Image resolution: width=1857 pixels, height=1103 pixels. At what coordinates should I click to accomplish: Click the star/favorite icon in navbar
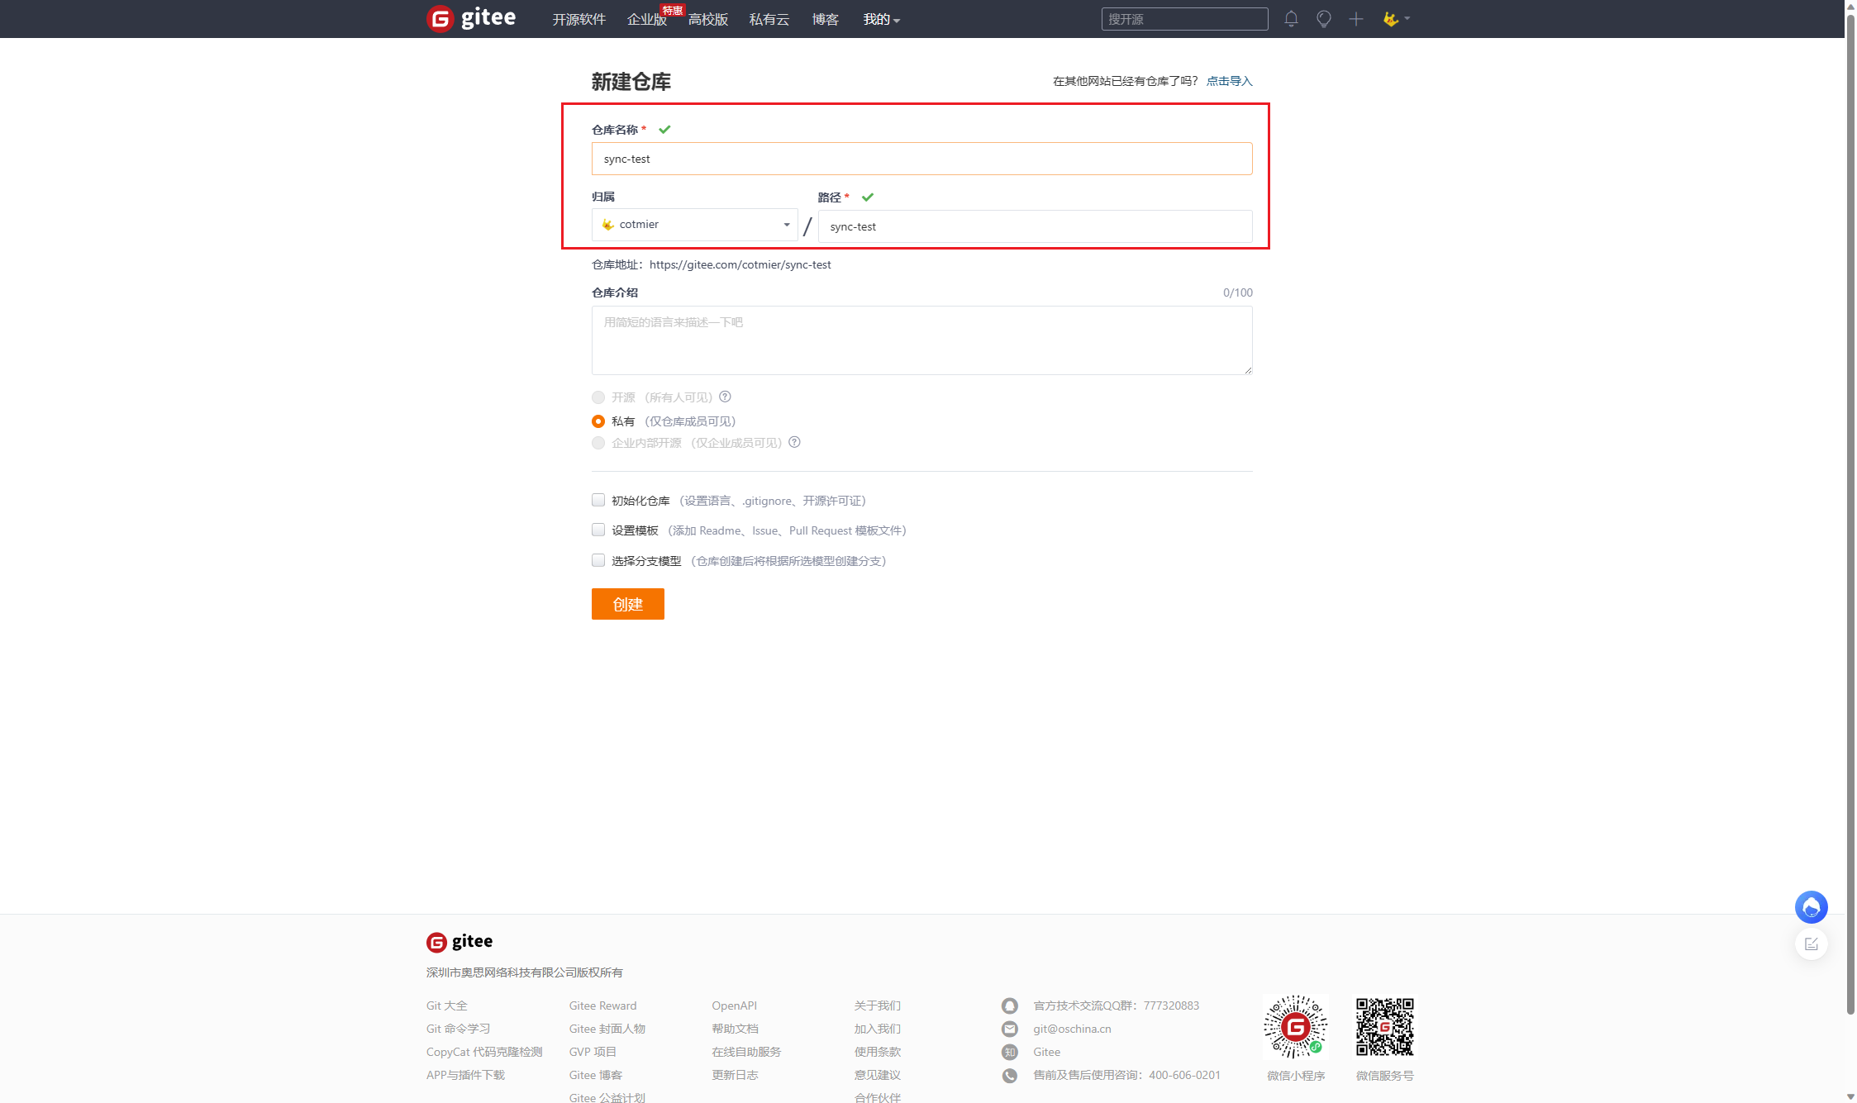click(x=1324, y=18)
